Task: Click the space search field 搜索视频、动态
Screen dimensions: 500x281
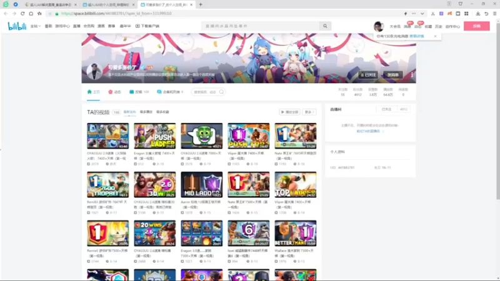Action: click(208, 92)
